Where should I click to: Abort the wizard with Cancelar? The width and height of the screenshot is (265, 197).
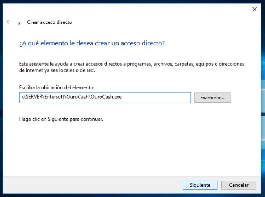coord(239,185)
